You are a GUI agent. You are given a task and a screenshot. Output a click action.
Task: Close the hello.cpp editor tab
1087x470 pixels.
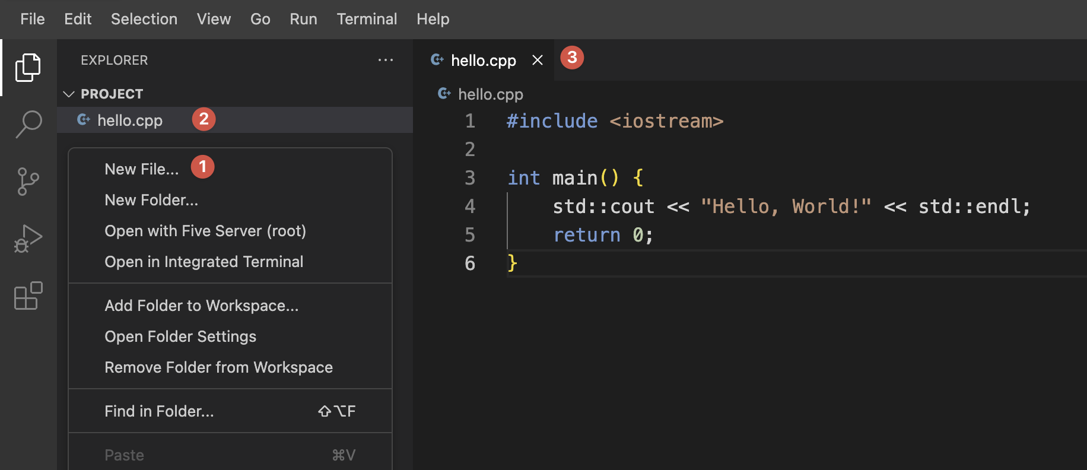(538, 60)
